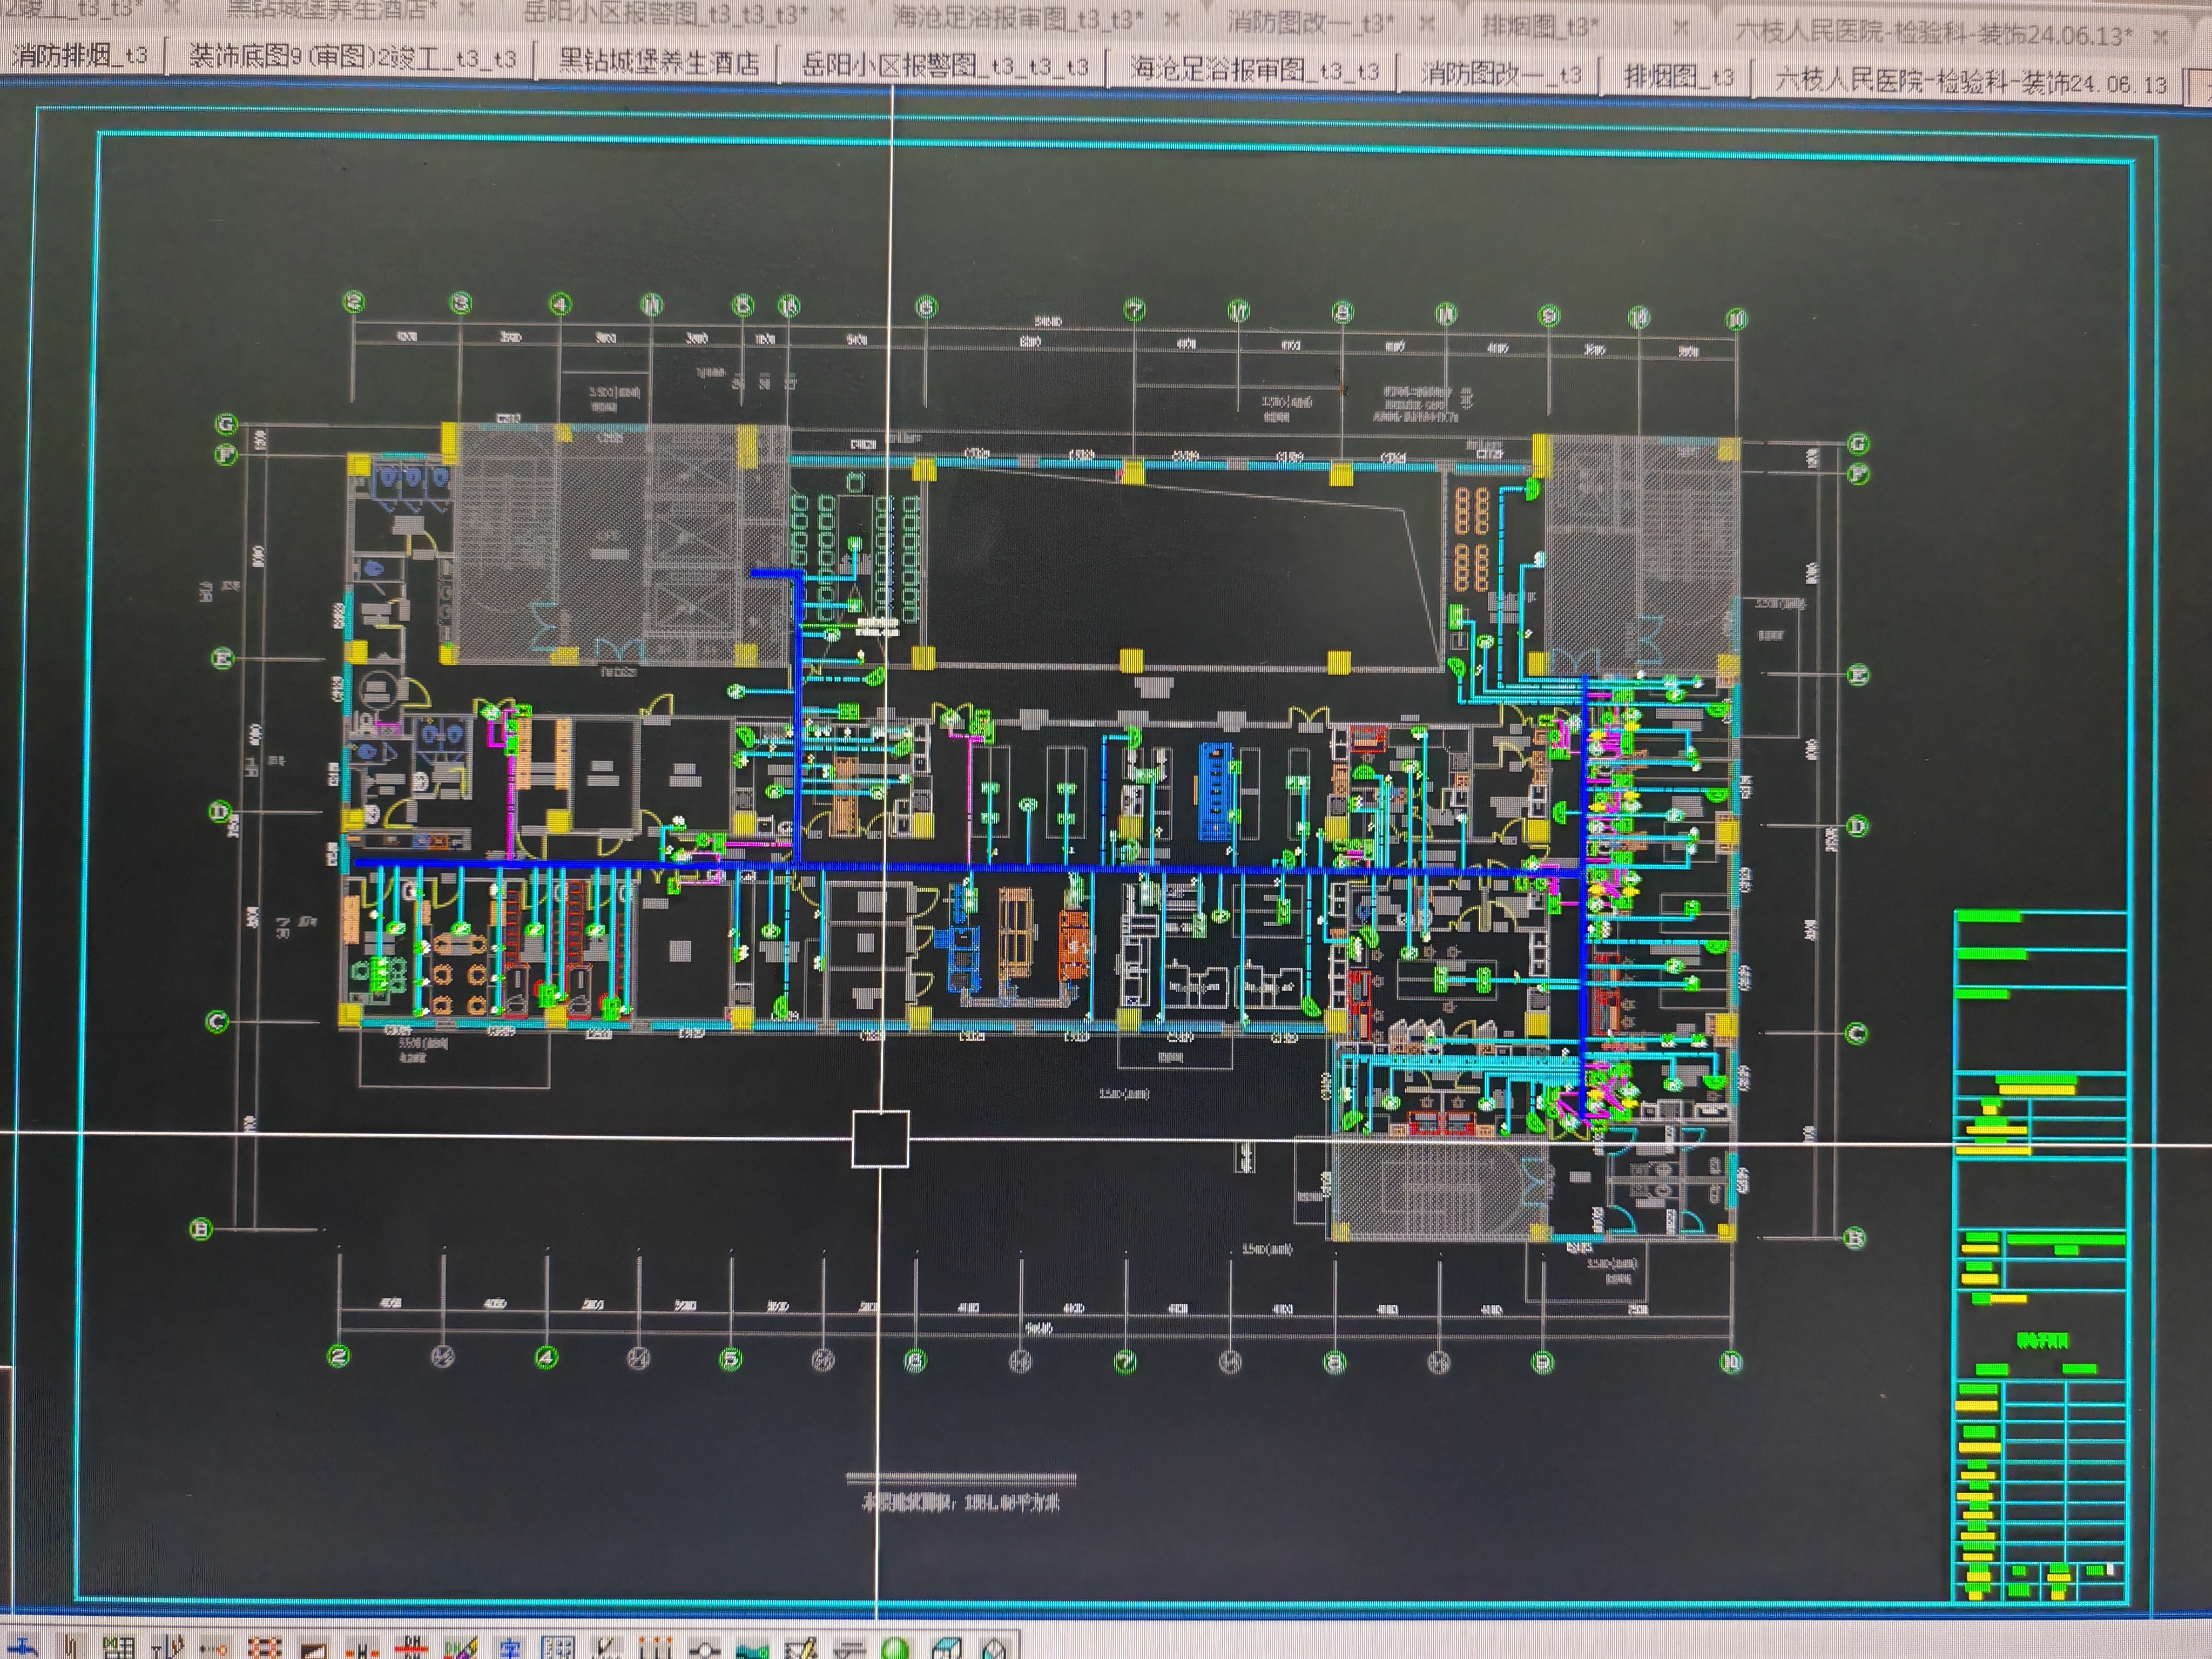Open the 六枝人民医院-检验科 drawing tab
The width and height of the screenshot is (2212, 1659).
(x=1970, y=81)
